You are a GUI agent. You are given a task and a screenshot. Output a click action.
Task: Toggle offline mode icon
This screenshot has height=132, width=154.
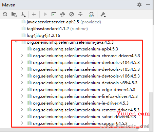pyautogui.click(x=63, y=14)
